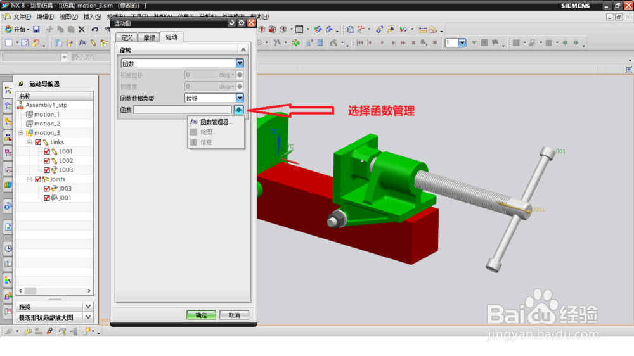This screenshot has height=356, width=634.
Task: Open the 插入(S) menu
Action: point(92,16)
